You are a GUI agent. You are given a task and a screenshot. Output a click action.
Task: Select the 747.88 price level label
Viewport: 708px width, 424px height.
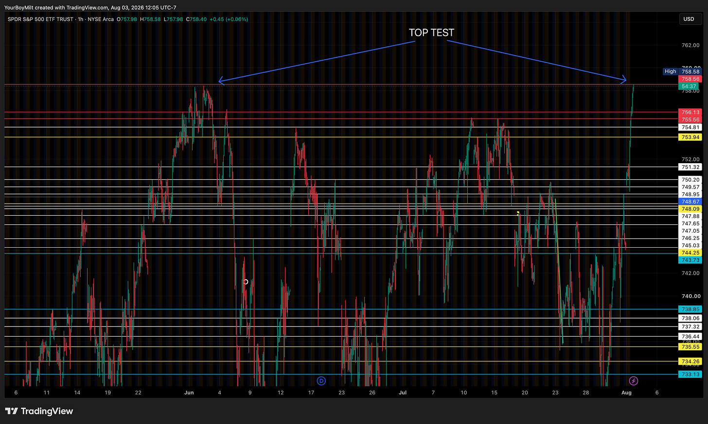(x=690, y=216)
